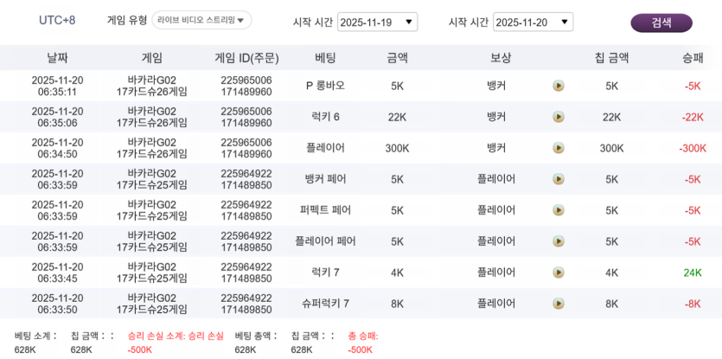The height and width of the screenshot is (359, 722).
Task: Select game ID 225965006 in first row
Action: pyautogui.click(x=246, y=80)
